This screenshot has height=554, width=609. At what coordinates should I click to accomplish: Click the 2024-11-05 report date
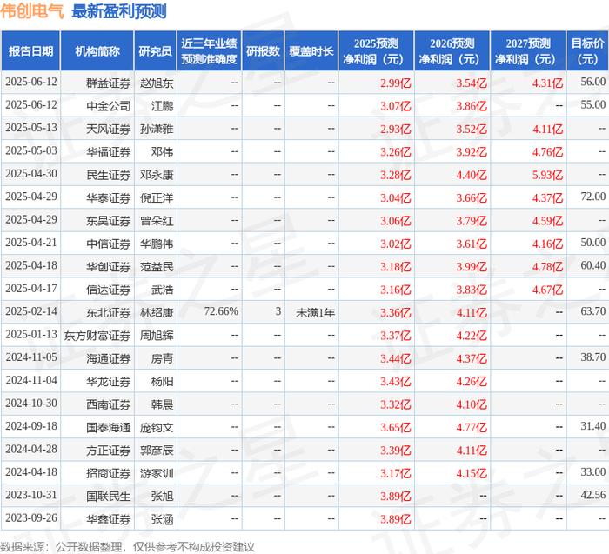pos(31,357)
